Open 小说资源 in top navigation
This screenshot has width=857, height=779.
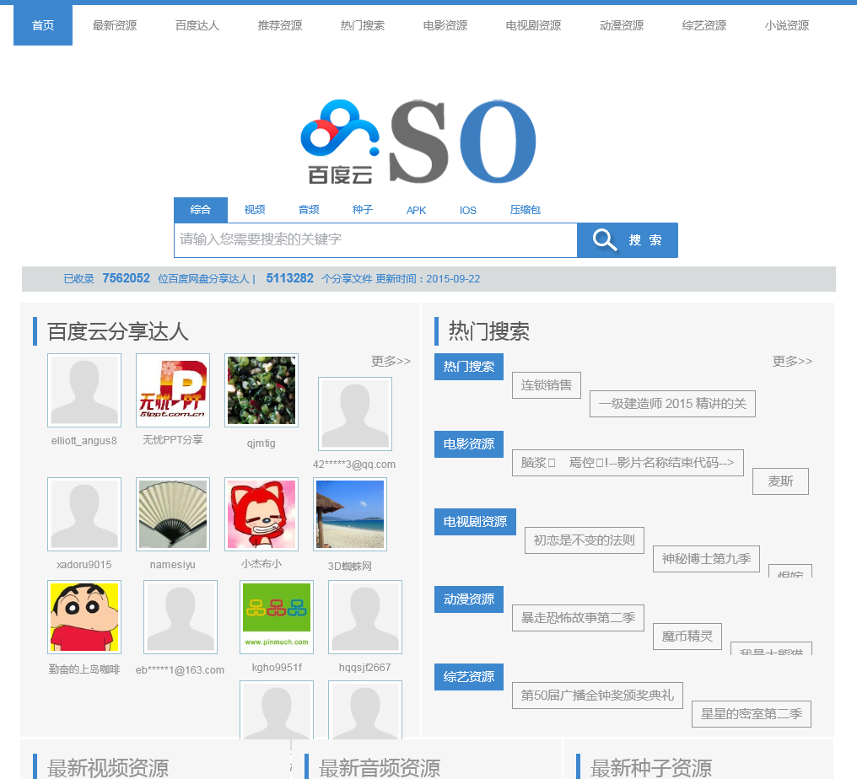786,25
